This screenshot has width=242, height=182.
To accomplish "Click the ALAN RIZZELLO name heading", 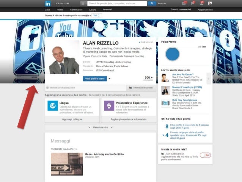I will click(101, 43).
